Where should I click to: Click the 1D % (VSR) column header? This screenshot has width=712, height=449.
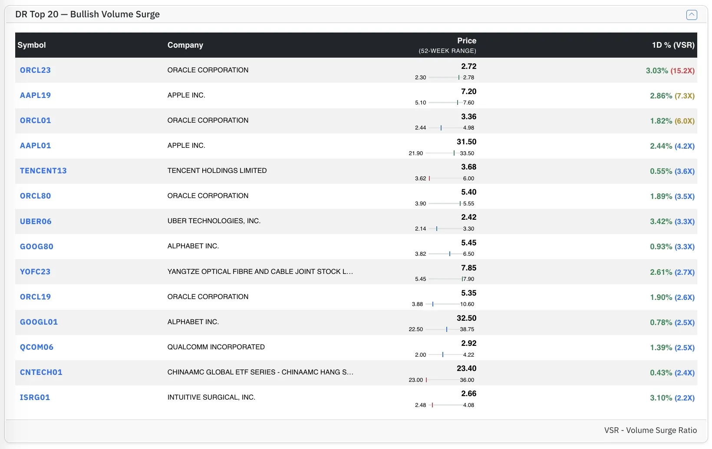point(673,45)
